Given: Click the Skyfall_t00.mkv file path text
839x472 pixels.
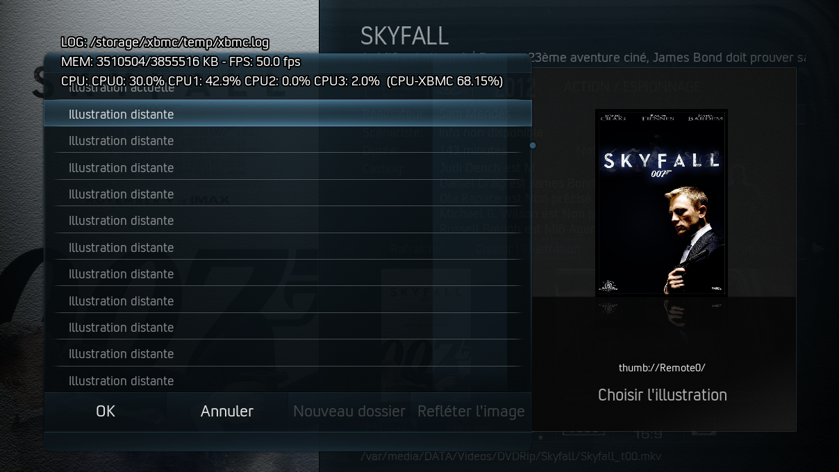Looking at the screenshot, I should point(510,456).
